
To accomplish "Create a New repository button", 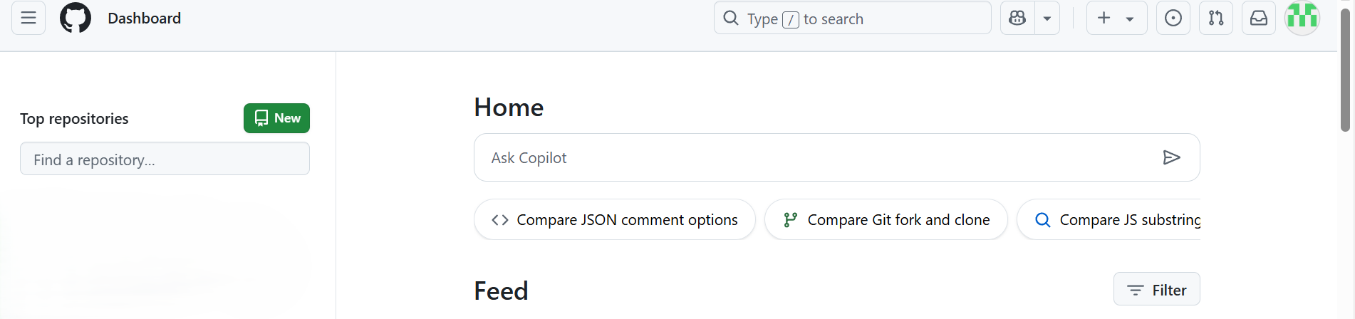I will coord(276,118).
